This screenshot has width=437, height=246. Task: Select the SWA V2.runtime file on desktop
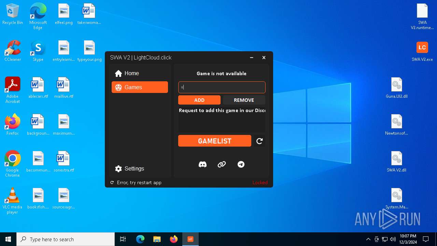(x=422, y=16)
